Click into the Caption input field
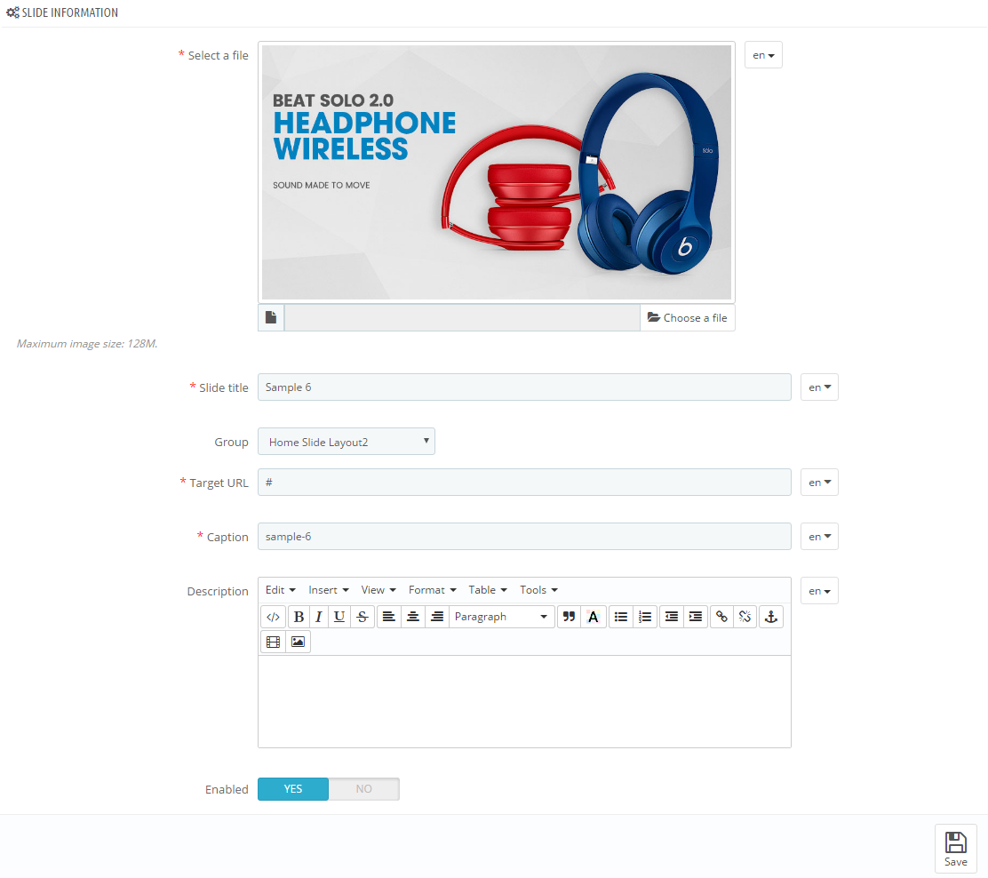The image size is (988, 878). (x=524, y=537)
